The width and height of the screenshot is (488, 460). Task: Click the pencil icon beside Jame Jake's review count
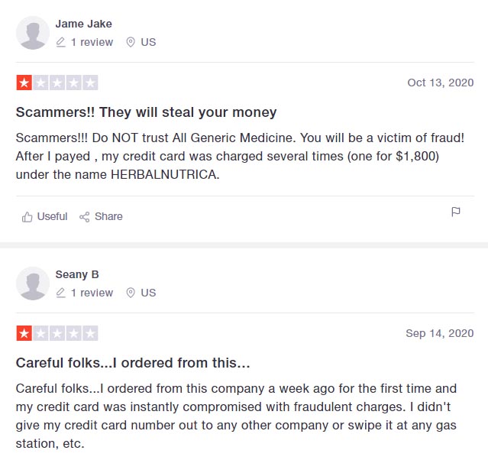[x=60, y=42]
